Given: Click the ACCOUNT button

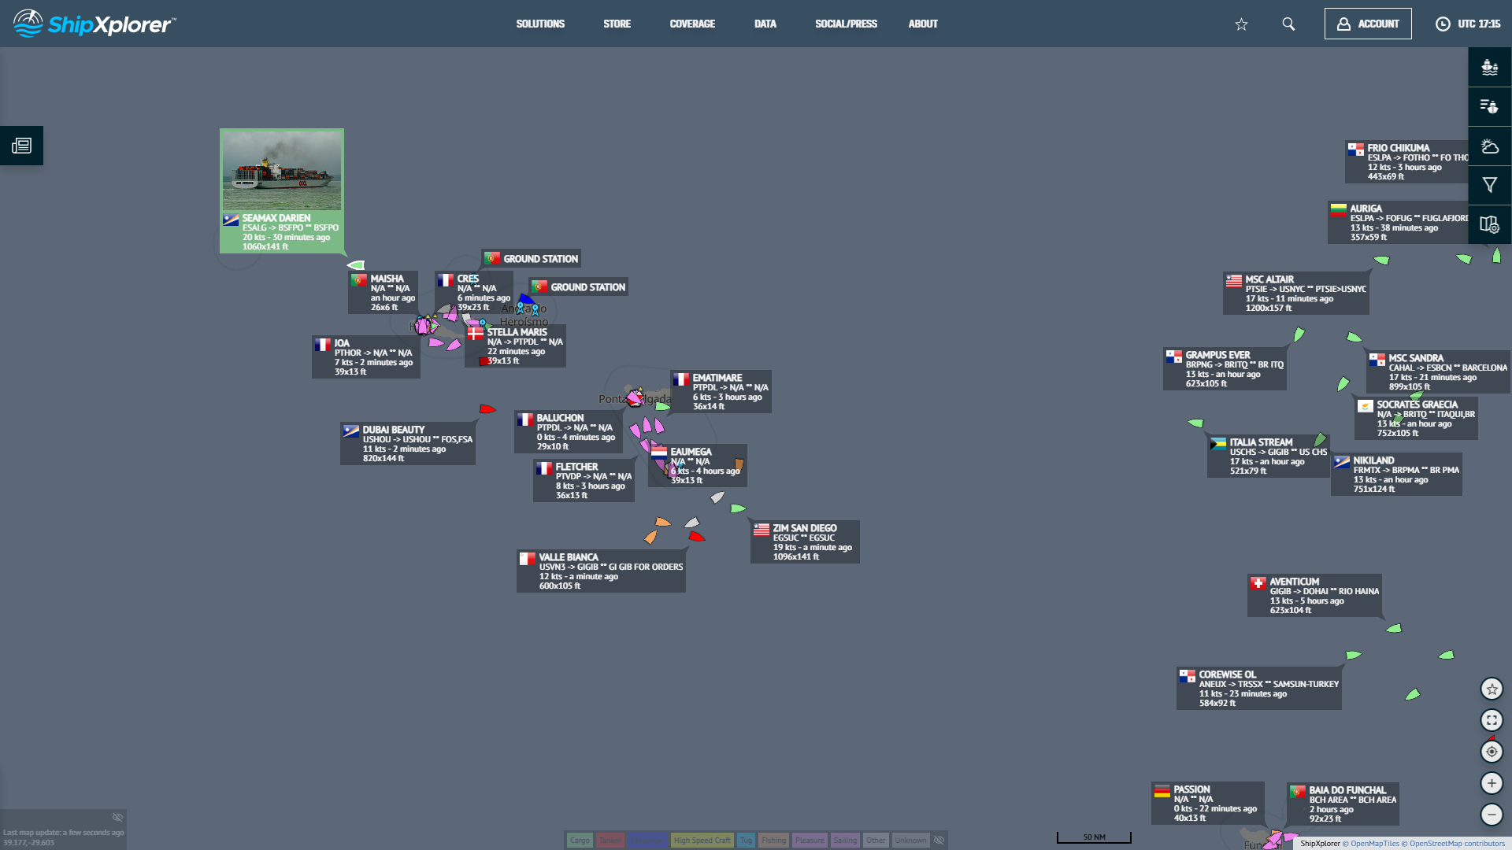Looking at the screenshot, I should 1368,24.
